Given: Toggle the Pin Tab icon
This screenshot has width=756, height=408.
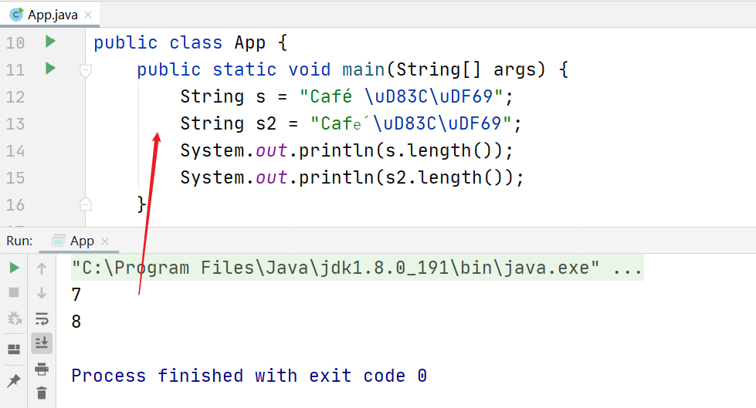Looking at the screenshot, I should (x=14, y=381).
